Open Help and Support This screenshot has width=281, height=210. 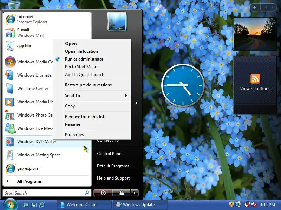pos(113,178)
